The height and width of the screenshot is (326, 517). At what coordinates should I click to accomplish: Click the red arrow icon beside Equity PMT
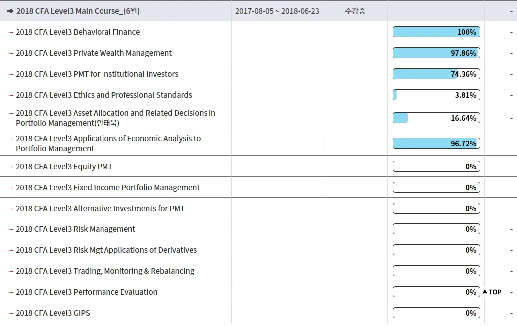tap(10, 167)
